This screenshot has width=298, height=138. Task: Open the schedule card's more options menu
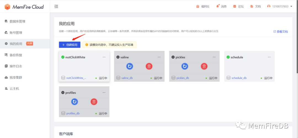[269, 57]
